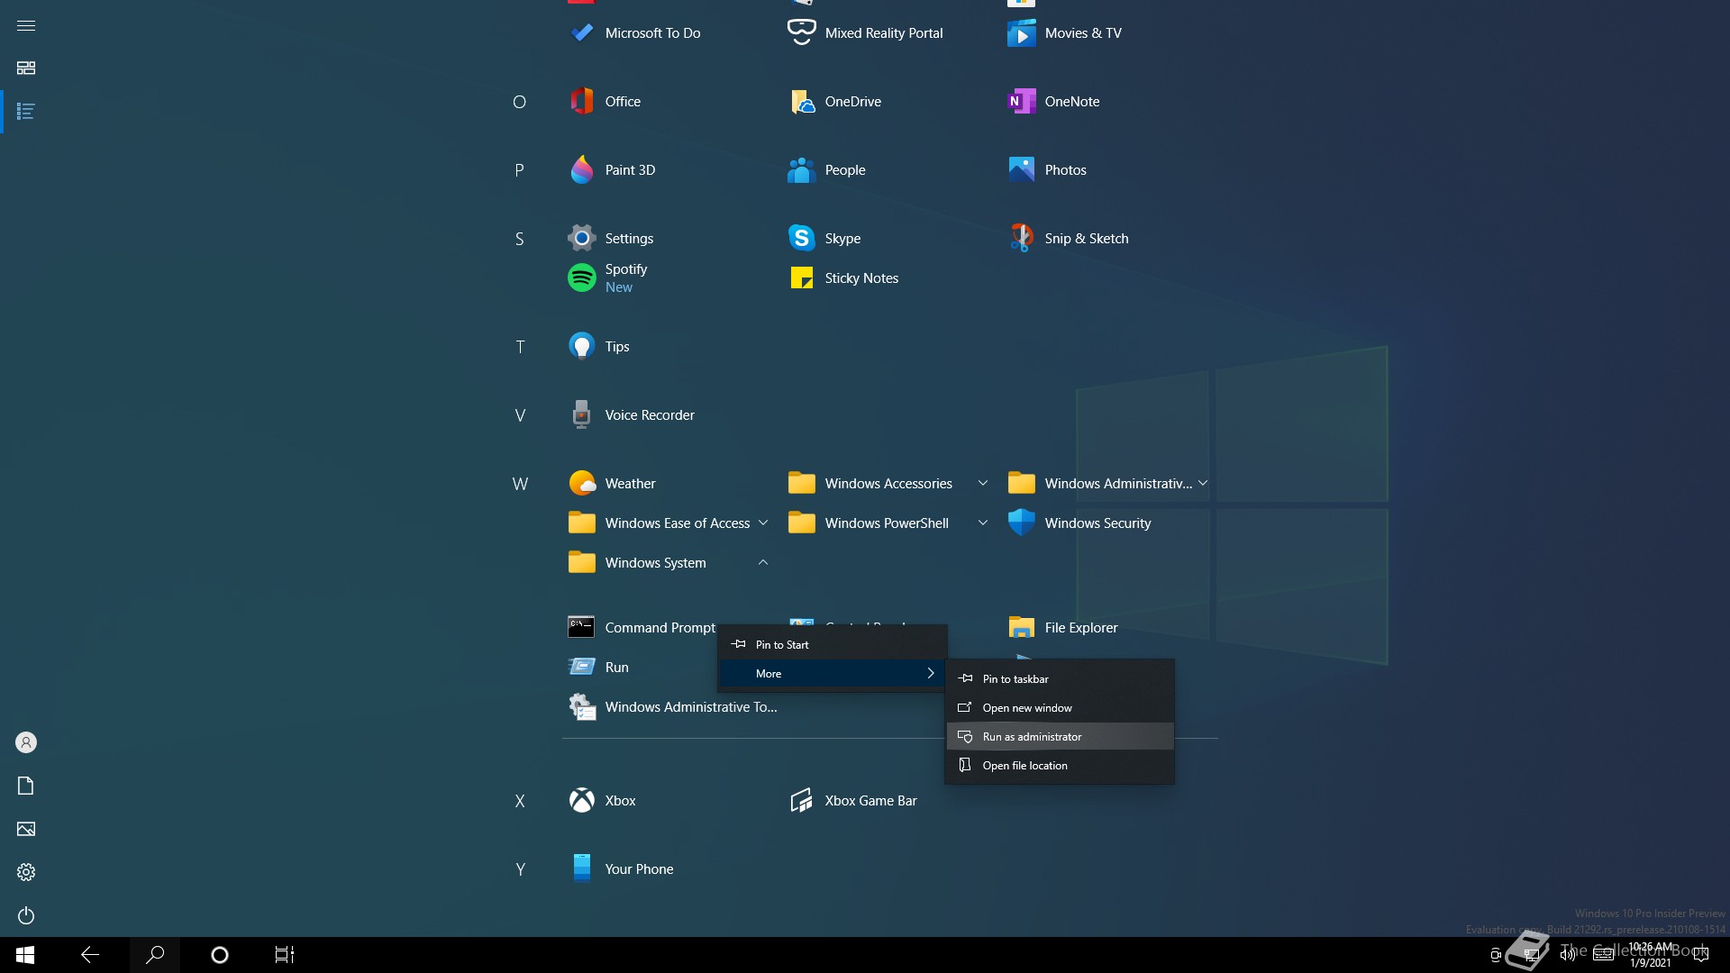This screenshot has height=973, width=1730.
Task: Choose Open file location
Action: tap(1060, 766)
